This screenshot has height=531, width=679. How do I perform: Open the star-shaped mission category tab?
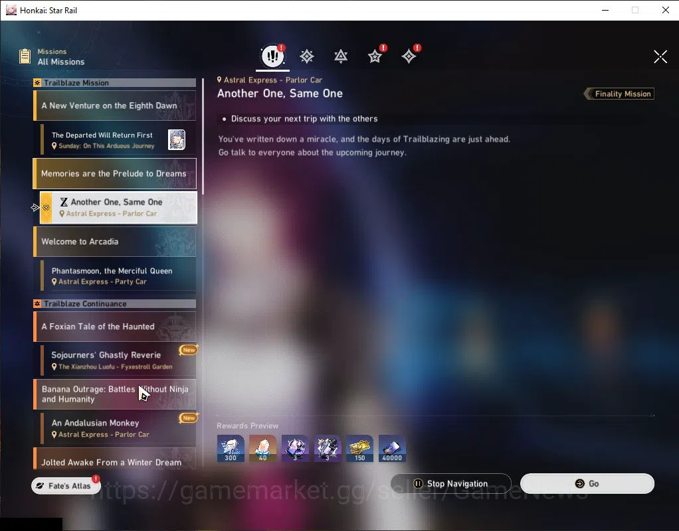375,56
